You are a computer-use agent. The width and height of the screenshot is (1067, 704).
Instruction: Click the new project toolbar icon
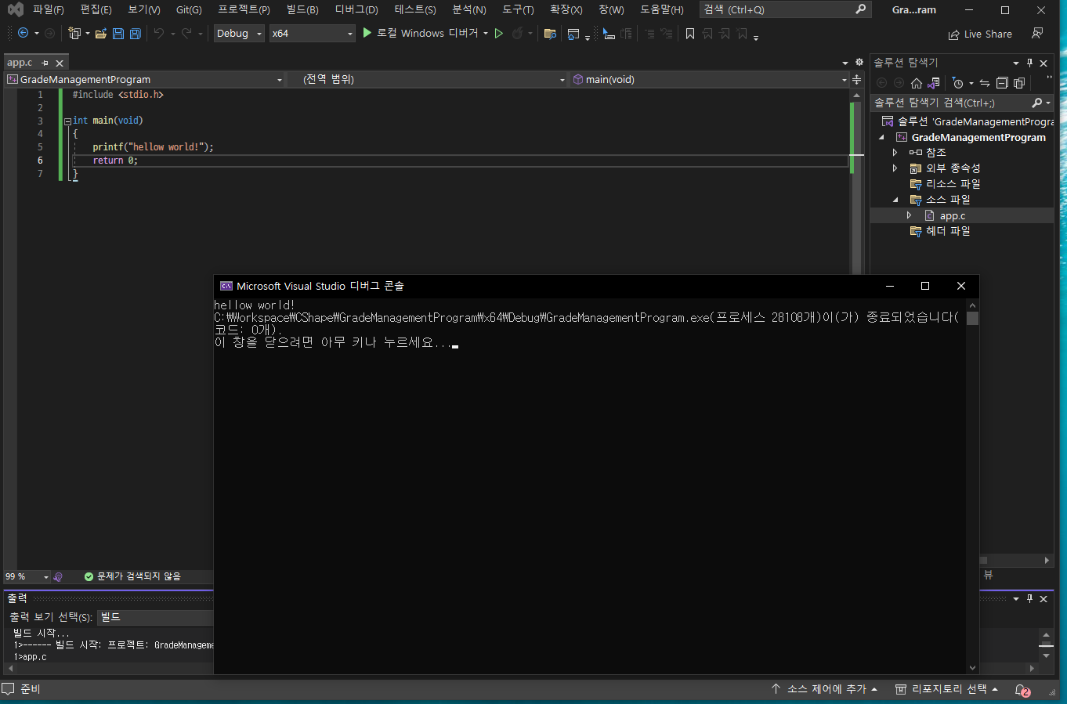click(x=74, y=33)
